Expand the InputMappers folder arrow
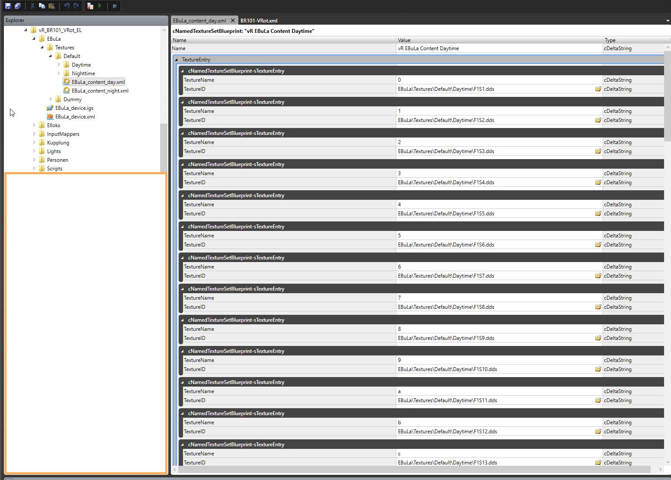Viewport: 671px width, 480px height. [x=34, y=134]
